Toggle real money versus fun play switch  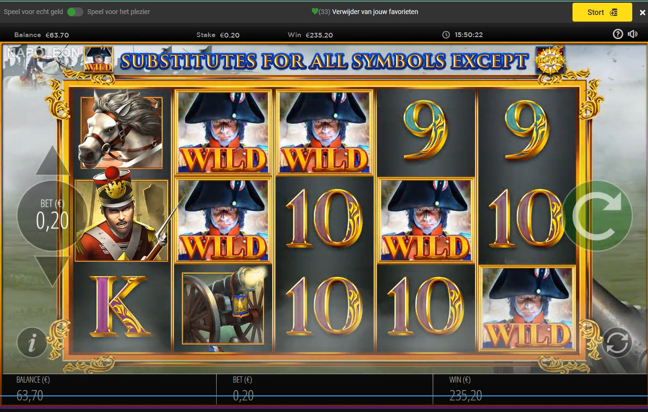[x=75, y=12]
